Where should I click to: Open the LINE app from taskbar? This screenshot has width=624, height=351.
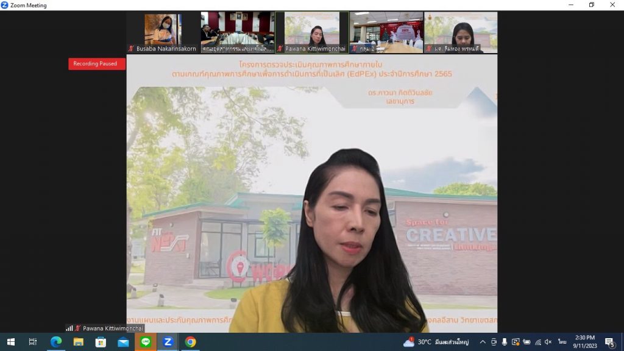(146, 342)
